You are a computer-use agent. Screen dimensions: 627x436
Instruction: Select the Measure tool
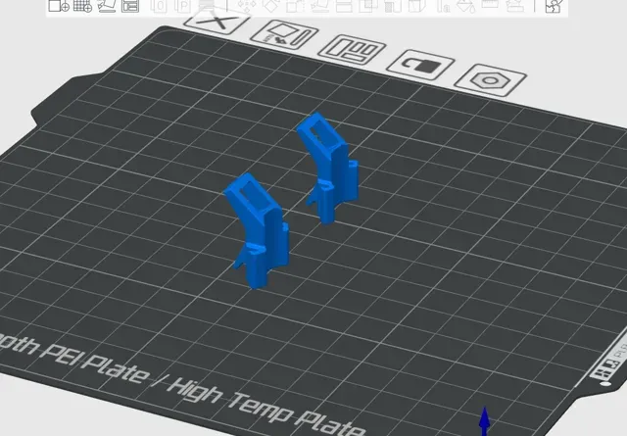click(x=490, y=4)
